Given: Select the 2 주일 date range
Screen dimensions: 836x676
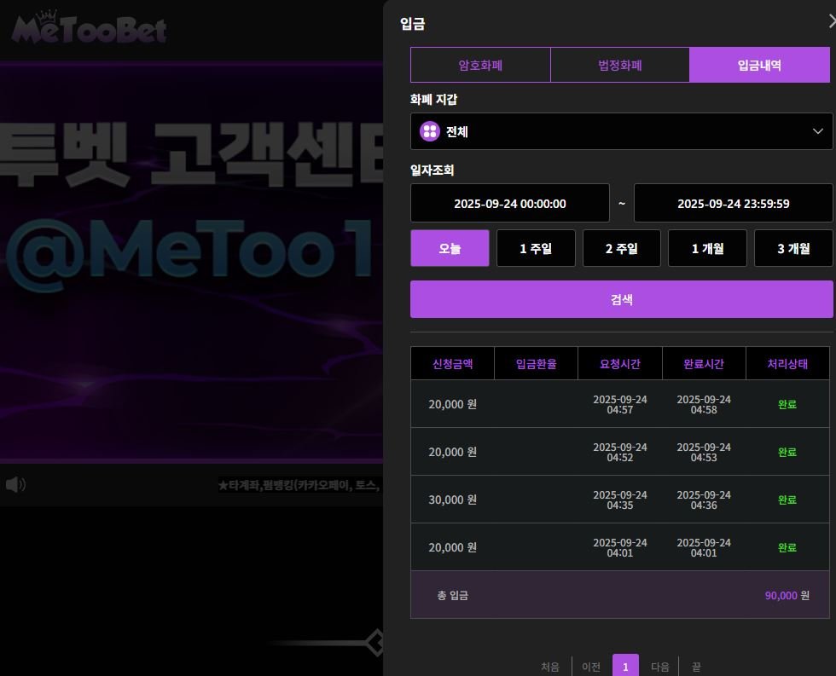Looking at the screenshot, I should click(x=621, y=248).
